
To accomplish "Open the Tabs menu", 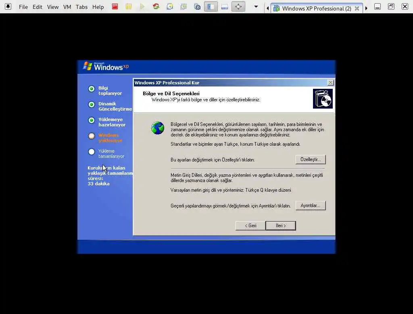I will point(81,7).
